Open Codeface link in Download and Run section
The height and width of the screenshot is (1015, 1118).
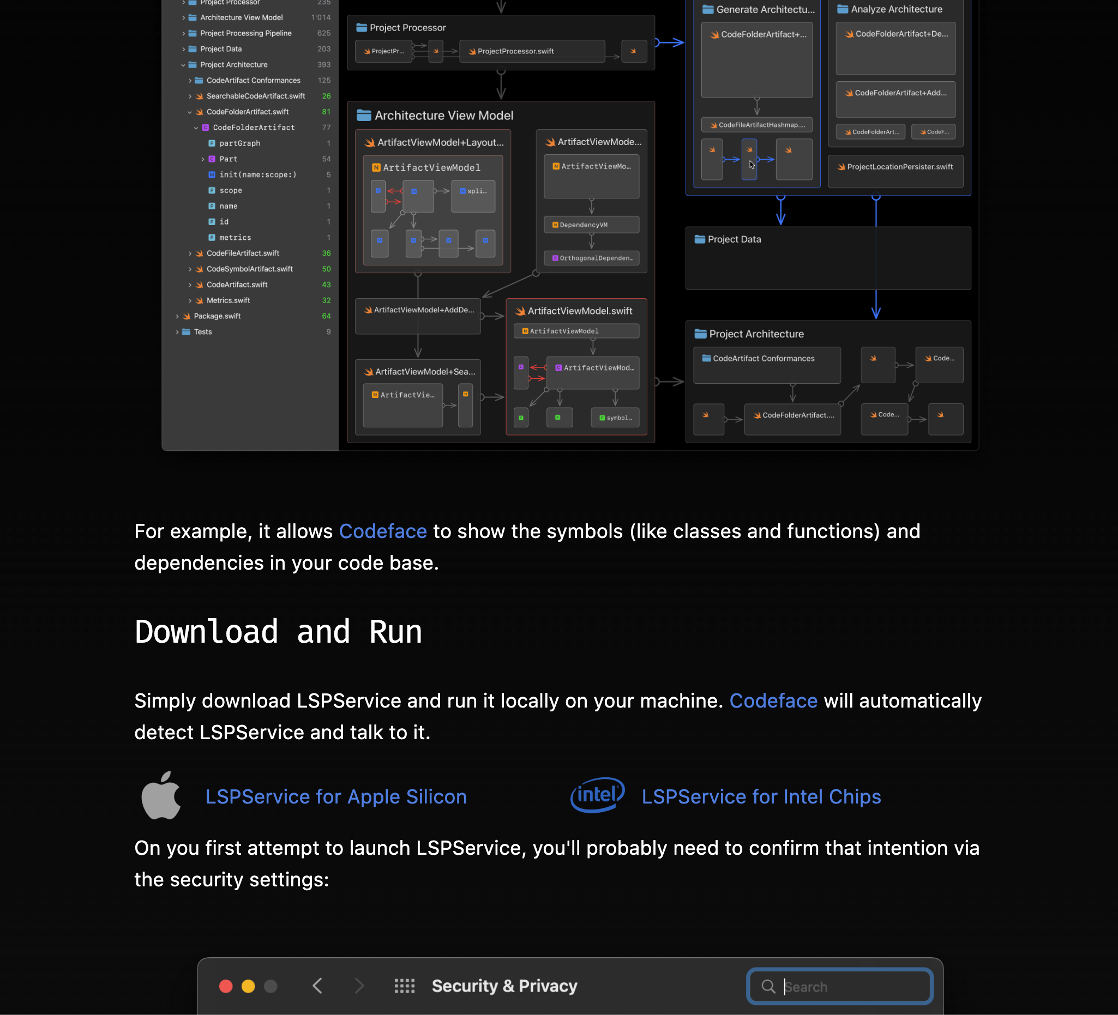(773, 700)
